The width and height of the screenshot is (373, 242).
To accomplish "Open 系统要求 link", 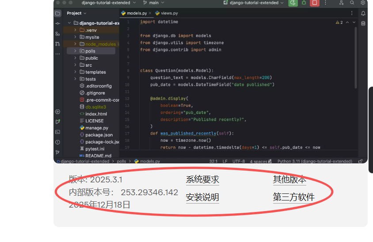I will click(202, 179).
